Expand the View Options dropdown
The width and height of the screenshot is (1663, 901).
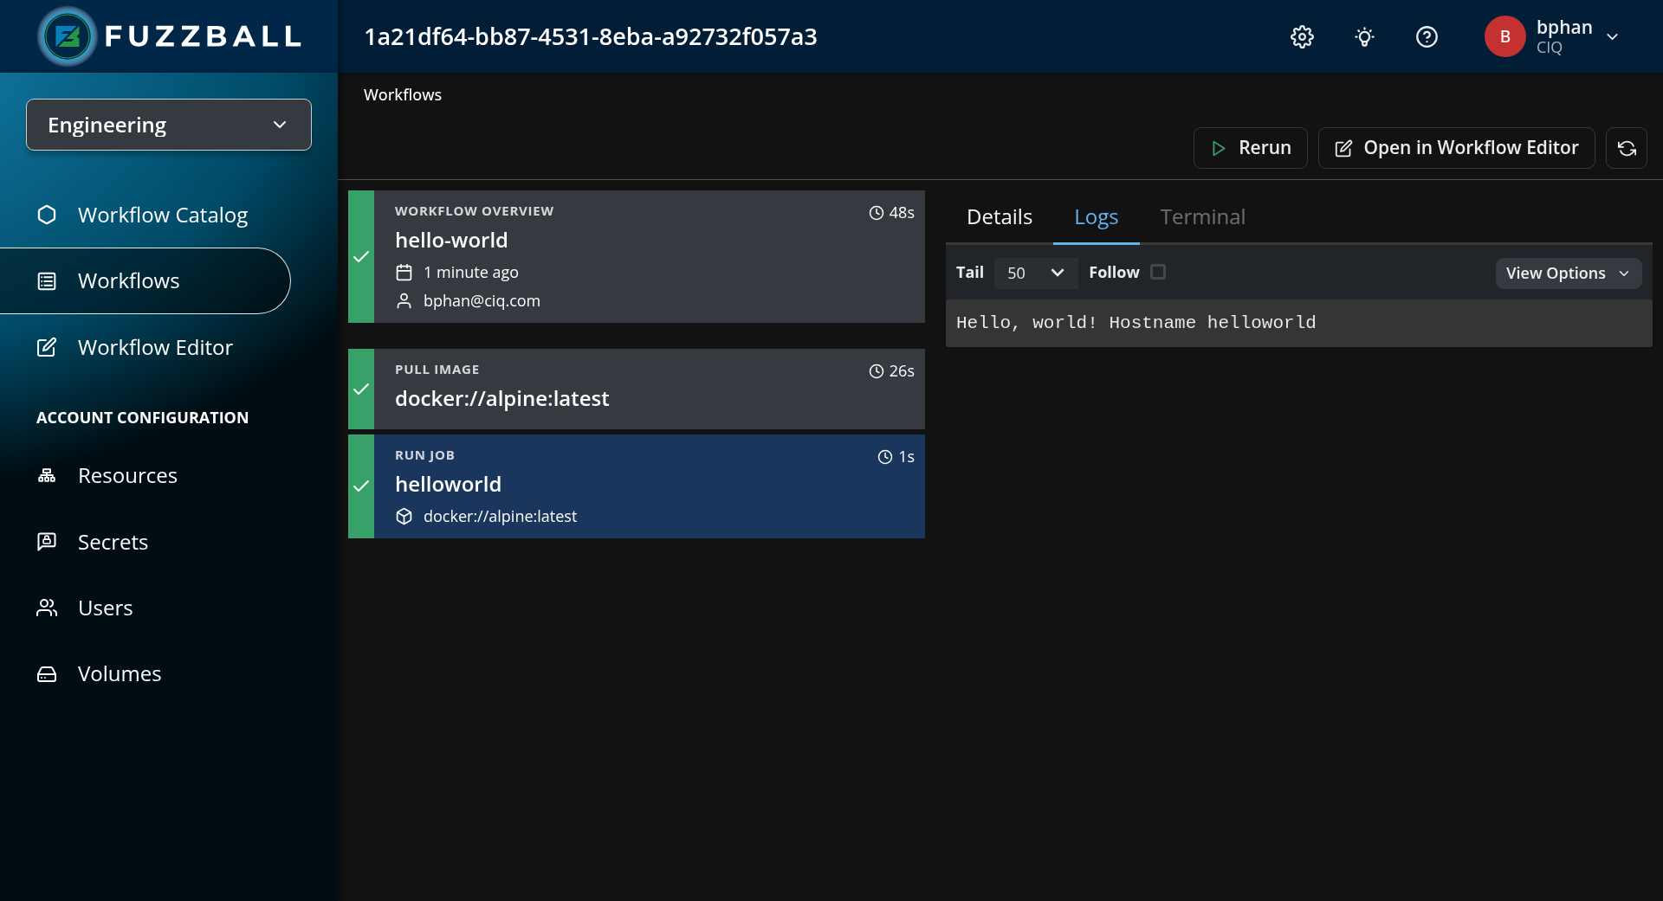1568,273
